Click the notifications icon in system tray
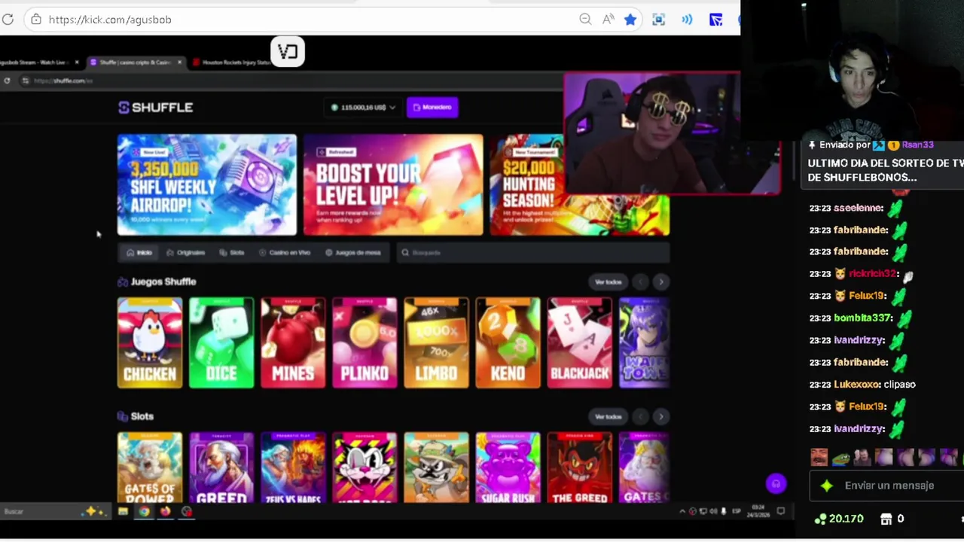This screenshot has width=964, height=542. tap(781, 512)
